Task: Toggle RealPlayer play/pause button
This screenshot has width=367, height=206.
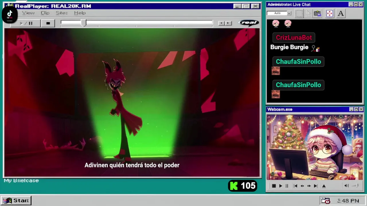Action: tap(26, 23)
